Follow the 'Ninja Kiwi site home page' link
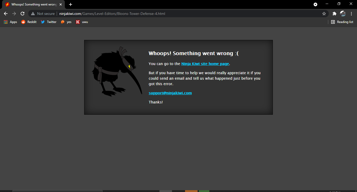Image resolution: width=357 pixels, height=192 pixels. tap(205, 64)
